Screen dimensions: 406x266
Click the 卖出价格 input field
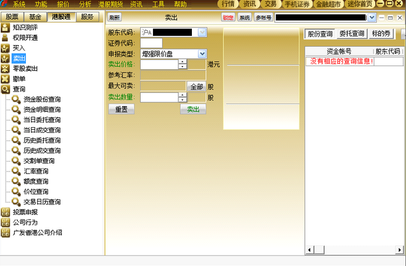pos(159,64)
